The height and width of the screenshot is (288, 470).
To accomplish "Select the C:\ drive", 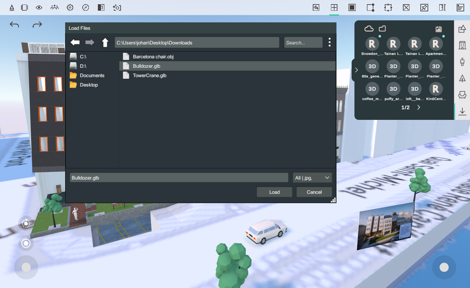I will tap(92, 57).
